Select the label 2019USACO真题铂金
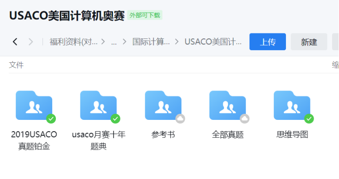The width and height of the screenshot is (339, 179). pyautogui.click(x=34, y=140)
